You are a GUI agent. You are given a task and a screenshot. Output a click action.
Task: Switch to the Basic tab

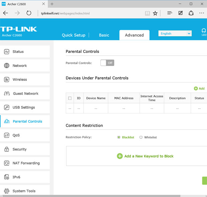pos(104,35)
